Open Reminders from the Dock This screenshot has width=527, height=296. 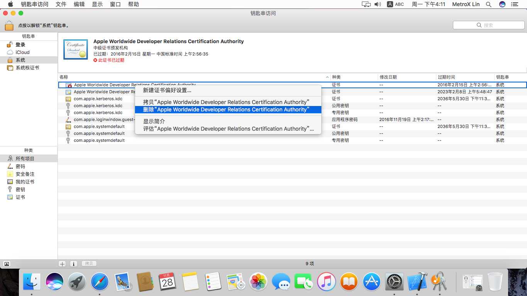[x=213, y=282]
